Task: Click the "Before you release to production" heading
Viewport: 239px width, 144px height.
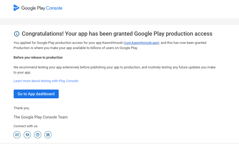Action: [38, 57]
